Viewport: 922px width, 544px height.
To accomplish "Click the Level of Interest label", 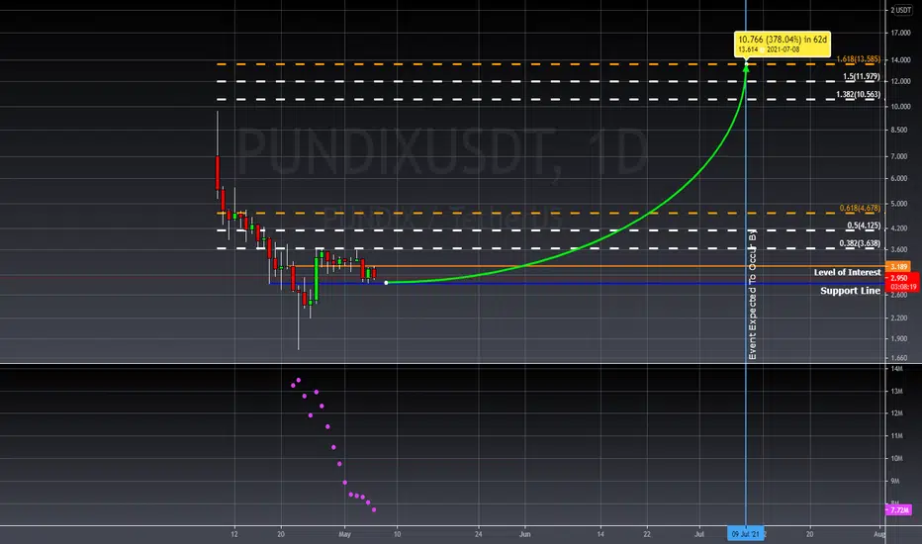I will pyautogui.click(x=848, y=272).
